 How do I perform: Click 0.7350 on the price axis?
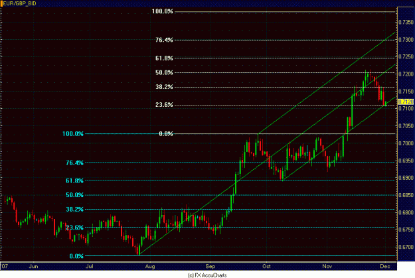(x=406, y=22)
